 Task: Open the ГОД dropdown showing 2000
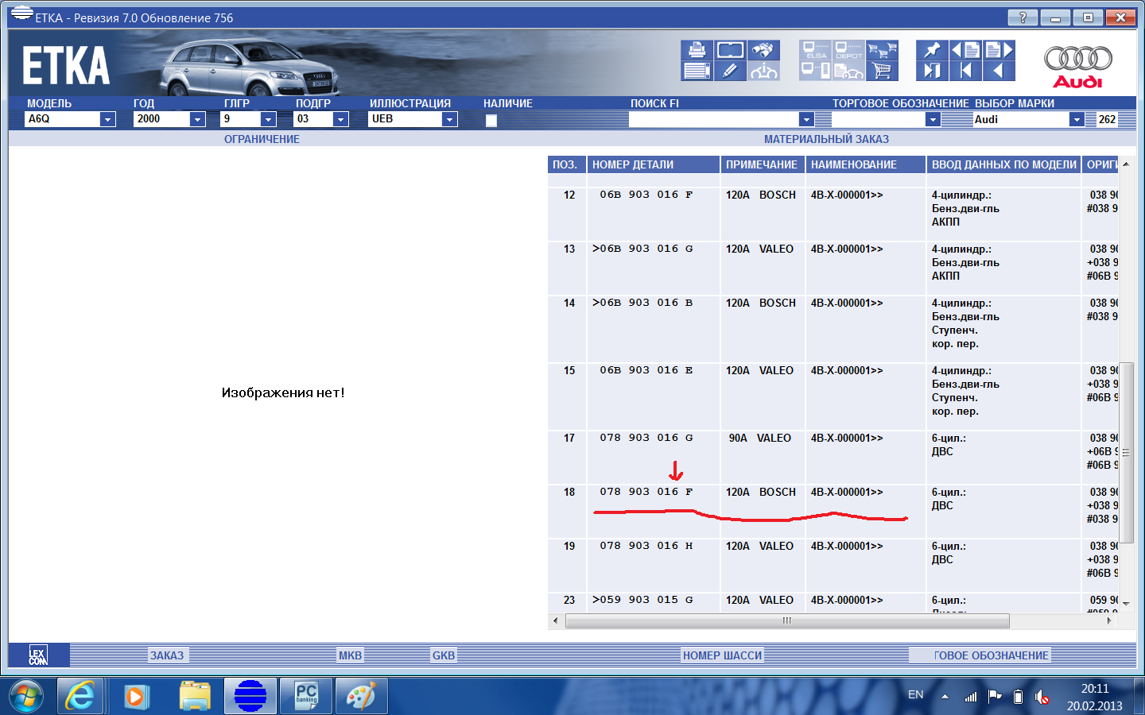click(197, 119)
